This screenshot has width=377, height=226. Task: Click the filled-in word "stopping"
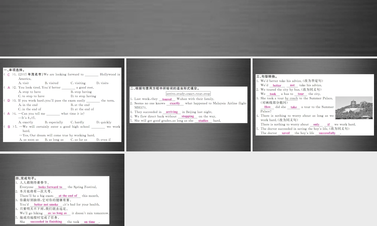click(x=187, y=116)
